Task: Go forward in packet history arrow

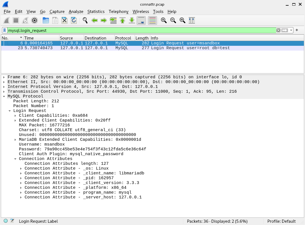Action: coord(104,20)
